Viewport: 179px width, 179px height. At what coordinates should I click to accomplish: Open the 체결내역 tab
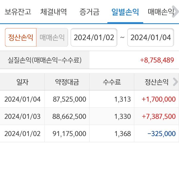(x=54, y=12)
